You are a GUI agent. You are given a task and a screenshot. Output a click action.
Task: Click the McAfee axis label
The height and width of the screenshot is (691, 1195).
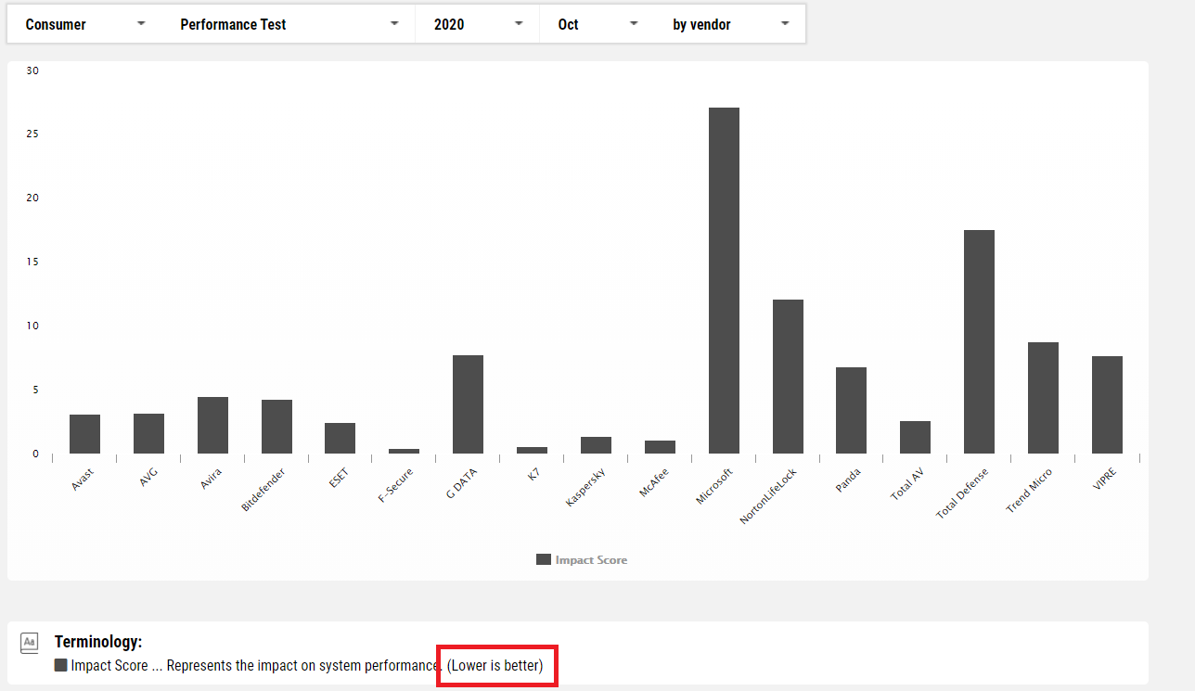pos(654,482)
